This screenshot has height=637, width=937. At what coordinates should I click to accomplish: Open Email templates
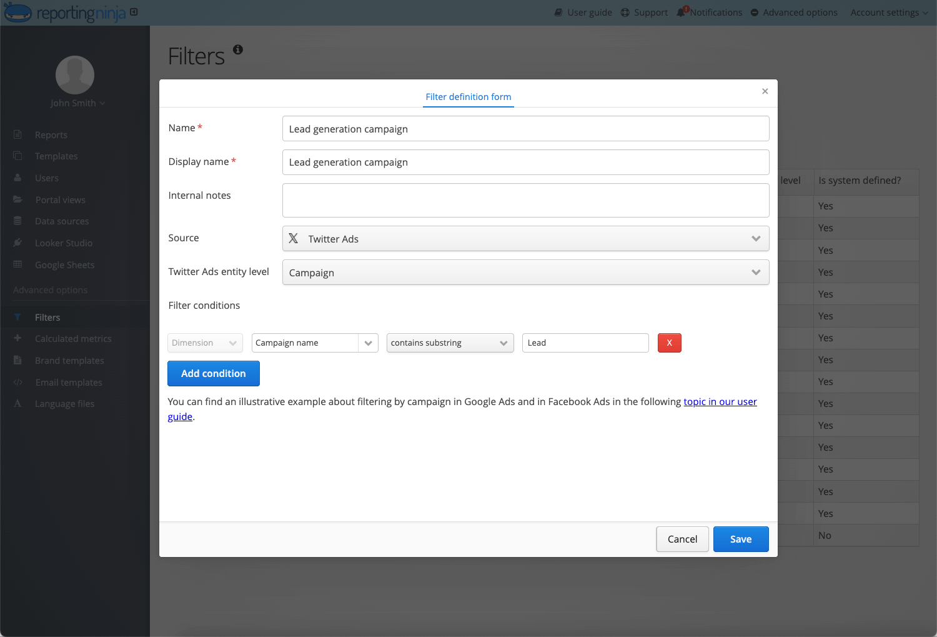coord(69,382)
